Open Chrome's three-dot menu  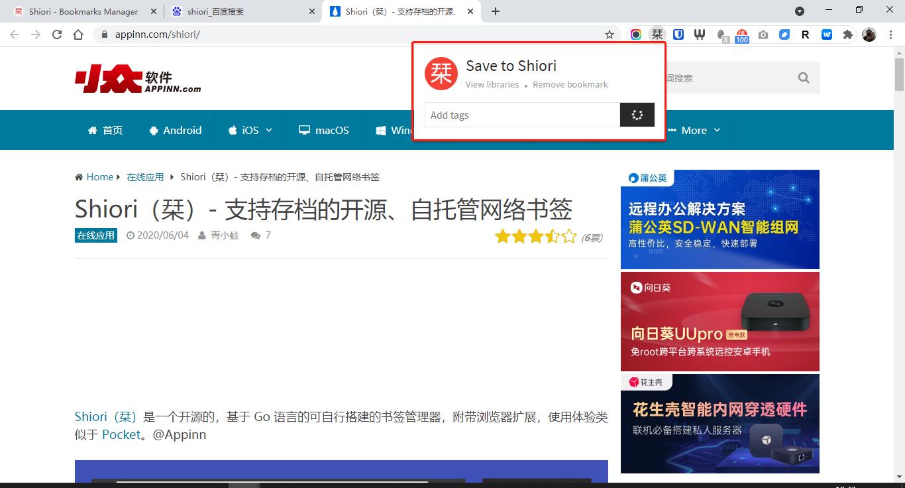pos(890,34)
